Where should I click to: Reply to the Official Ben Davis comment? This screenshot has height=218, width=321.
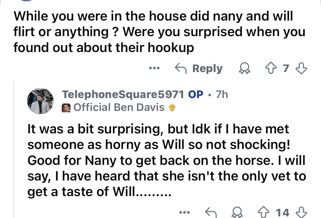211,213
